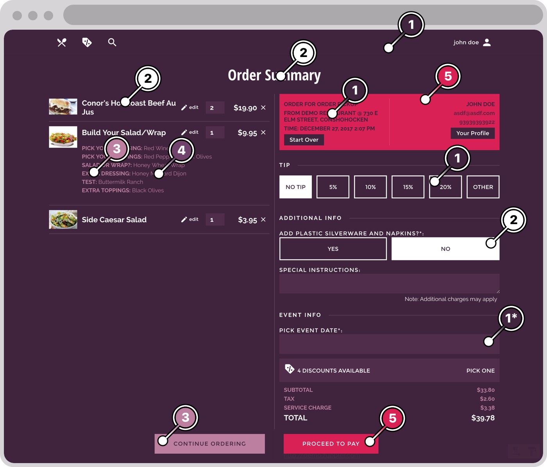Remove the Build Your Salad/Wrap item

(263, 133)
